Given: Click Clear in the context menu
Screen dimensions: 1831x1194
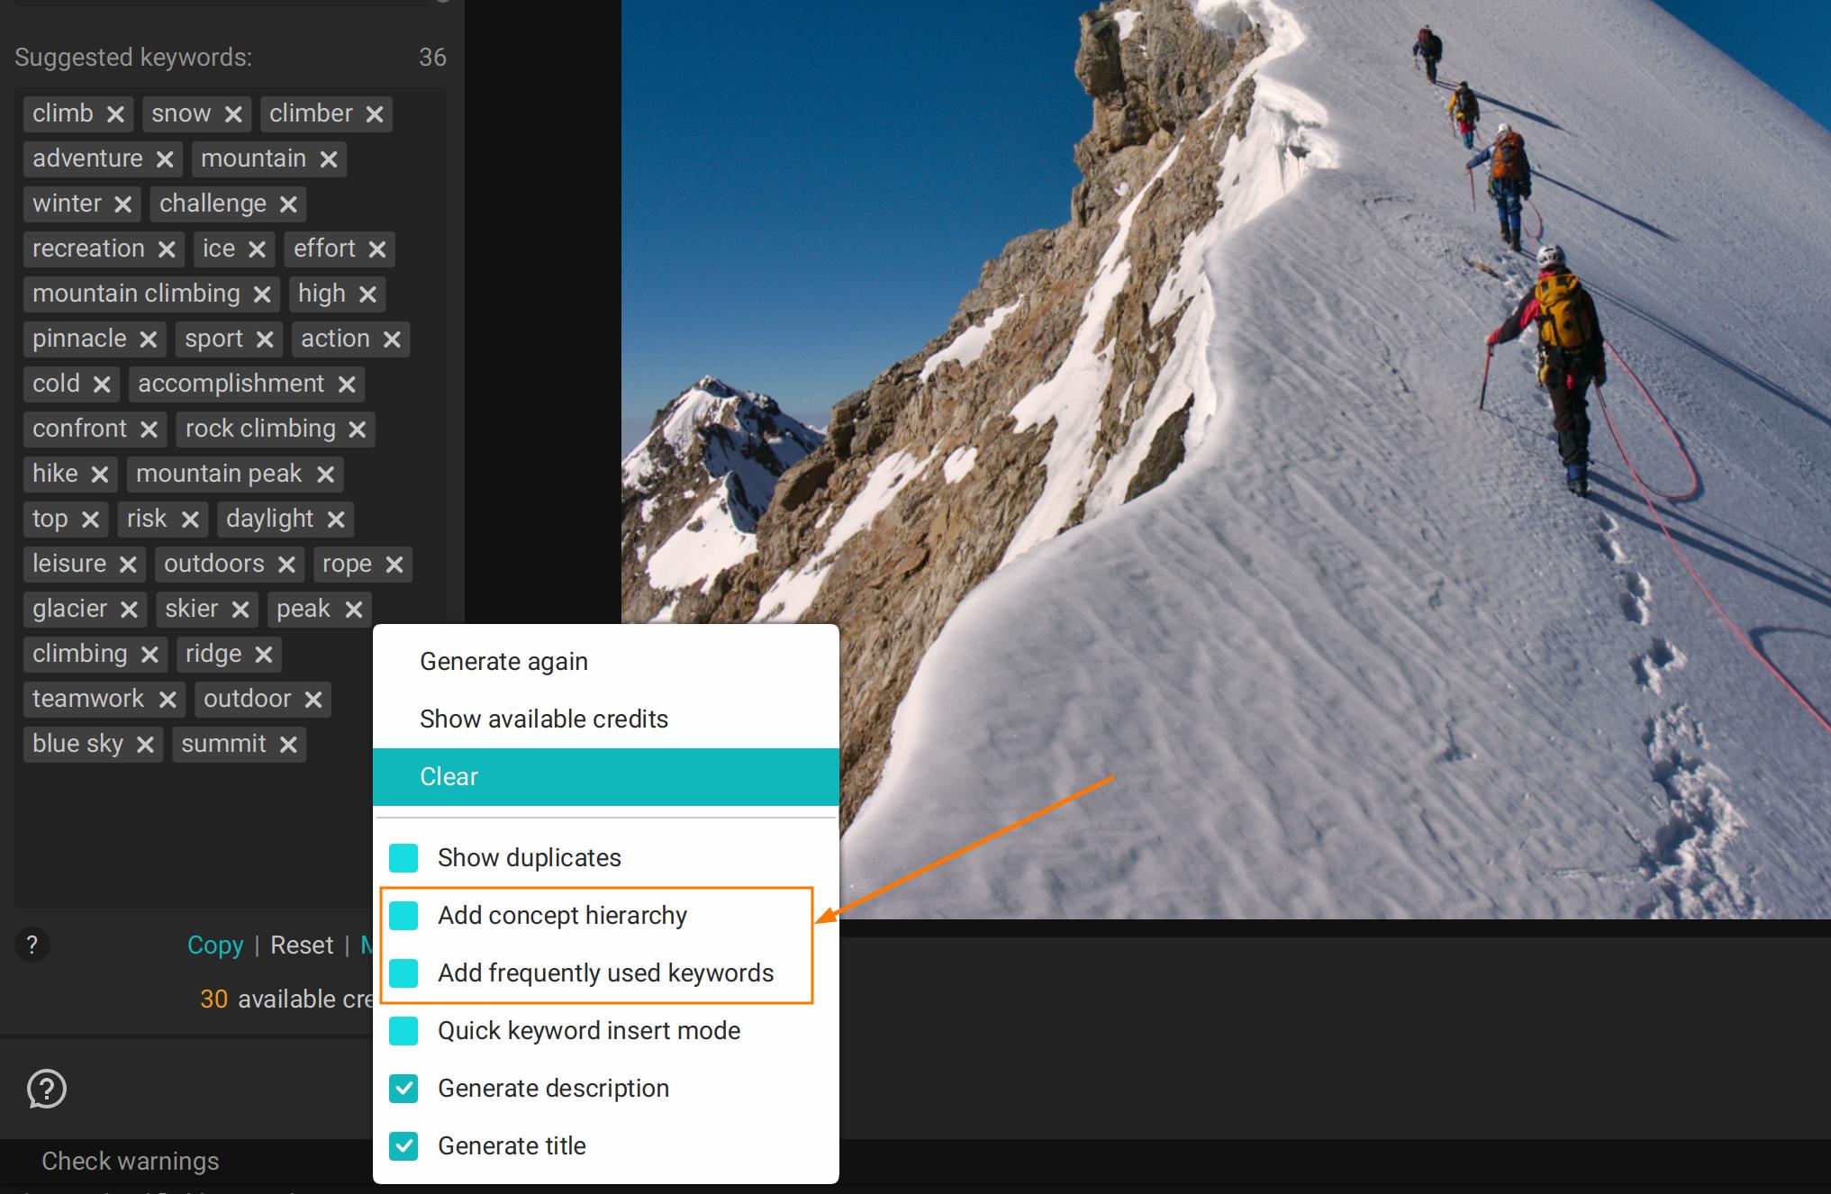Looking at the screenshot, I should point(449,777).
